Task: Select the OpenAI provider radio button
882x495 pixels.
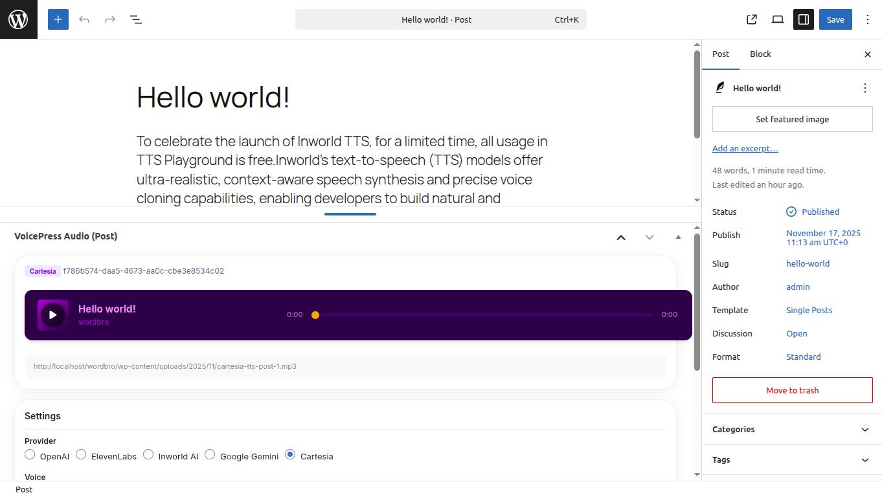Action: tap(30, 454)
